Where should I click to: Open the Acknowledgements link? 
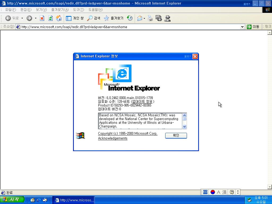[x=113, y=138]
